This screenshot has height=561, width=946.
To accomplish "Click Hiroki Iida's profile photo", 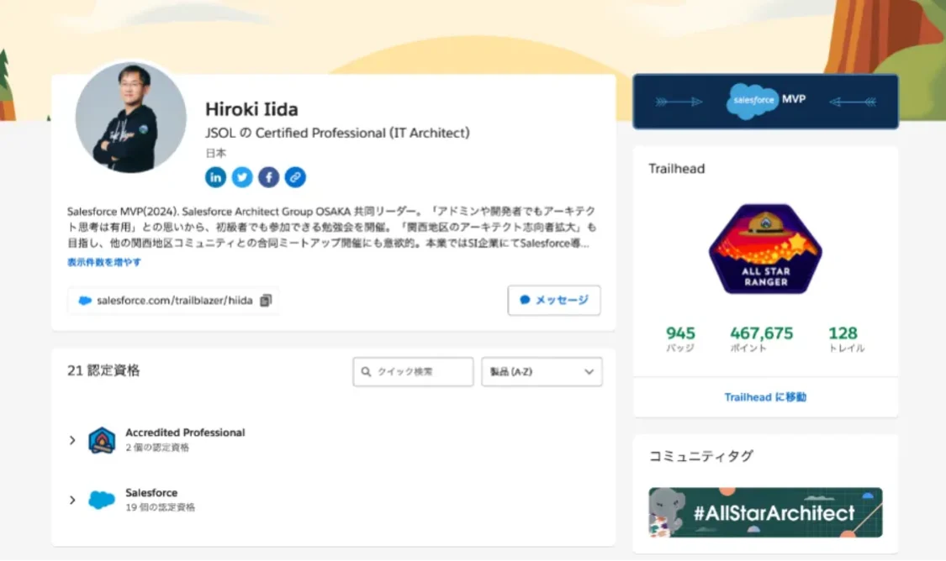I will [128, 119].
